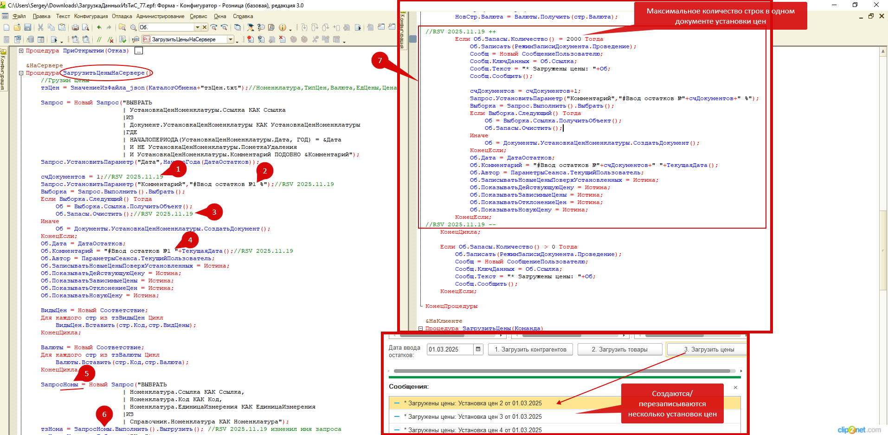Expand the ПриОткрытии procedure block
This screenshot has height=435, width=888.
pos(21,51)
